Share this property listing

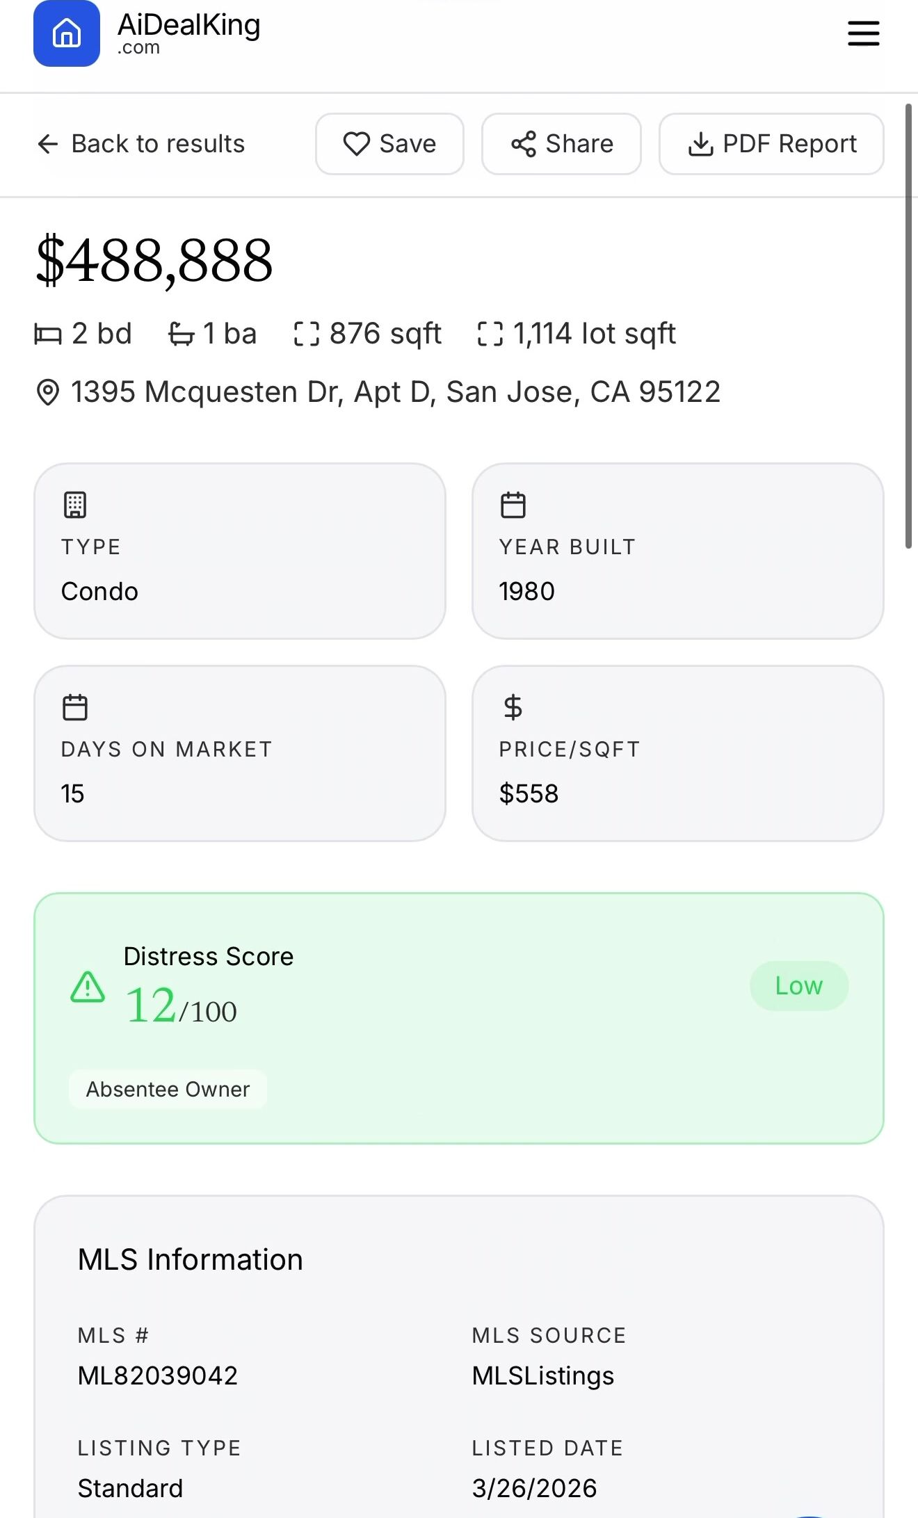pos(561,144)
